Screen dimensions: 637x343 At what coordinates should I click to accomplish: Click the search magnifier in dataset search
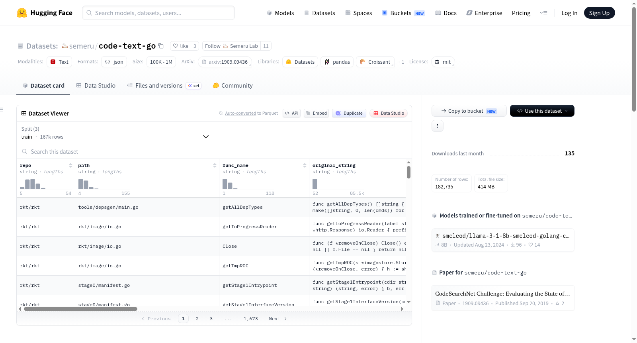25,152
